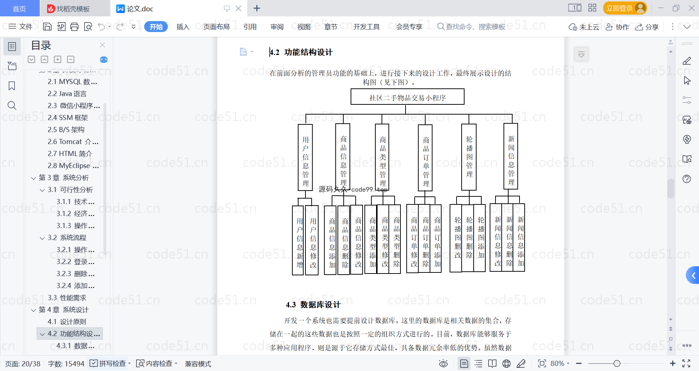Open the 开发工具 ribbon tab
Screen dimensions: 699x371
(x=366, y=27)
